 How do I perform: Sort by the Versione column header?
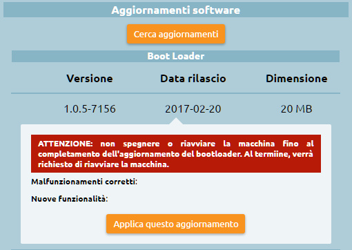click(x=90, y=79)
